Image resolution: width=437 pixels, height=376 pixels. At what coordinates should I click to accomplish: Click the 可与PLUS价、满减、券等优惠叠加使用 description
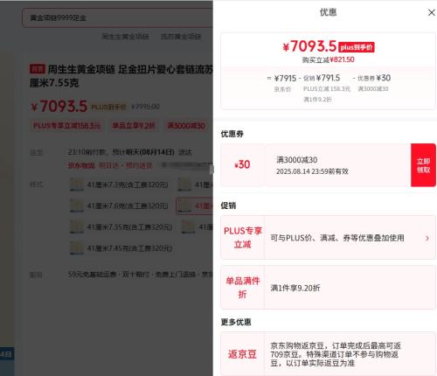tap(337, 238)
